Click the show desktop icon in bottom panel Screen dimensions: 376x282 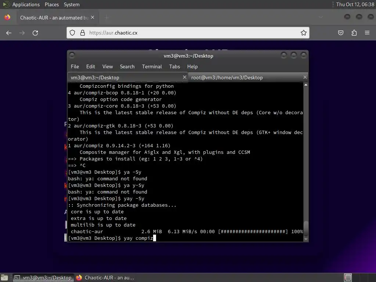[x=4, y=278]
